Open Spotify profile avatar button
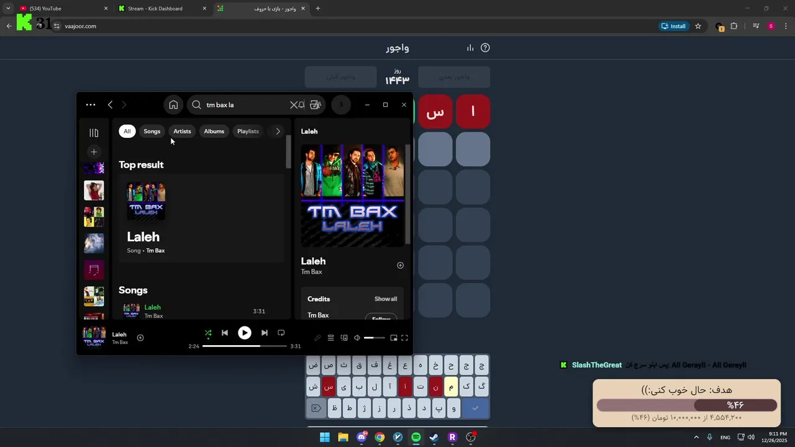The image size is (795, 447). (341, 105)
